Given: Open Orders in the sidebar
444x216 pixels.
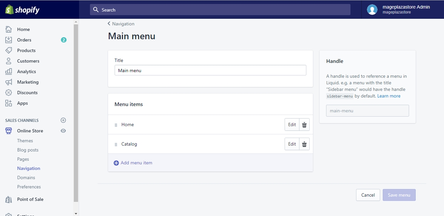Looking at the screenshot, I should 24,40.
